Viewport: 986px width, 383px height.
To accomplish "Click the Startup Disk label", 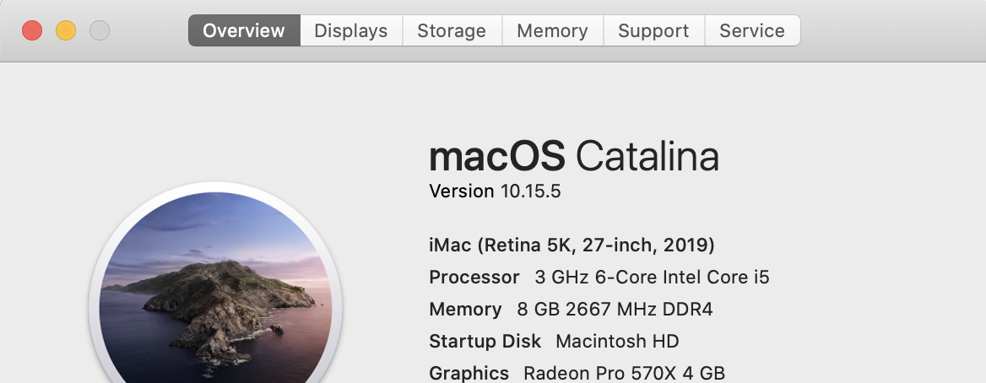I will click(485, 342).
